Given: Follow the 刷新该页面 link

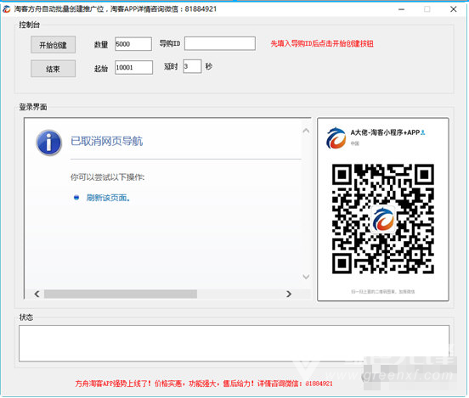Looking at the screenshot, I should point(108,198).
